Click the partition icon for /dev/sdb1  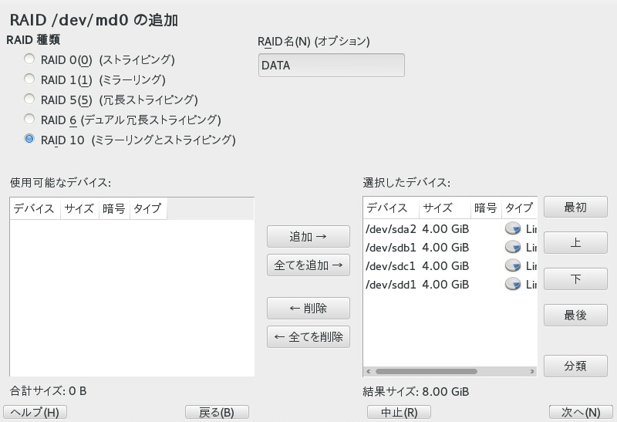pyautogui.click(x=513, y=248)
